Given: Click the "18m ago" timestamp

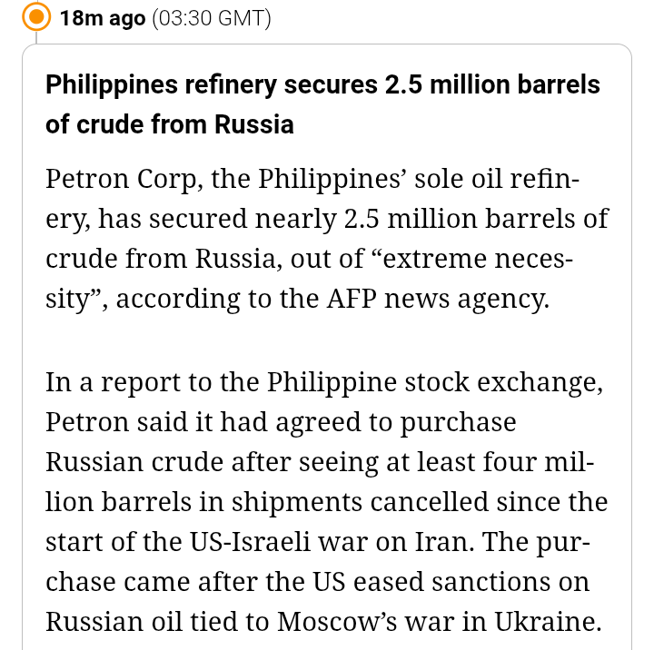Looking at the screenshot, I should click(x=103, y=18).
